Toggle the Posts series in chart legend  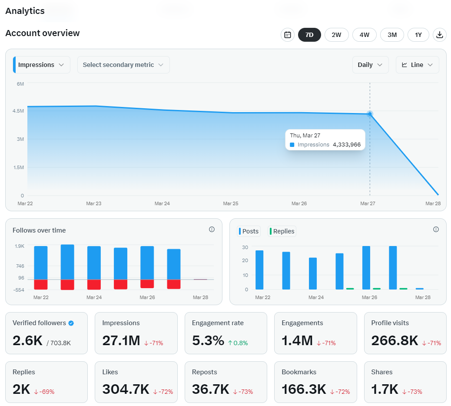tap(249, 231)
